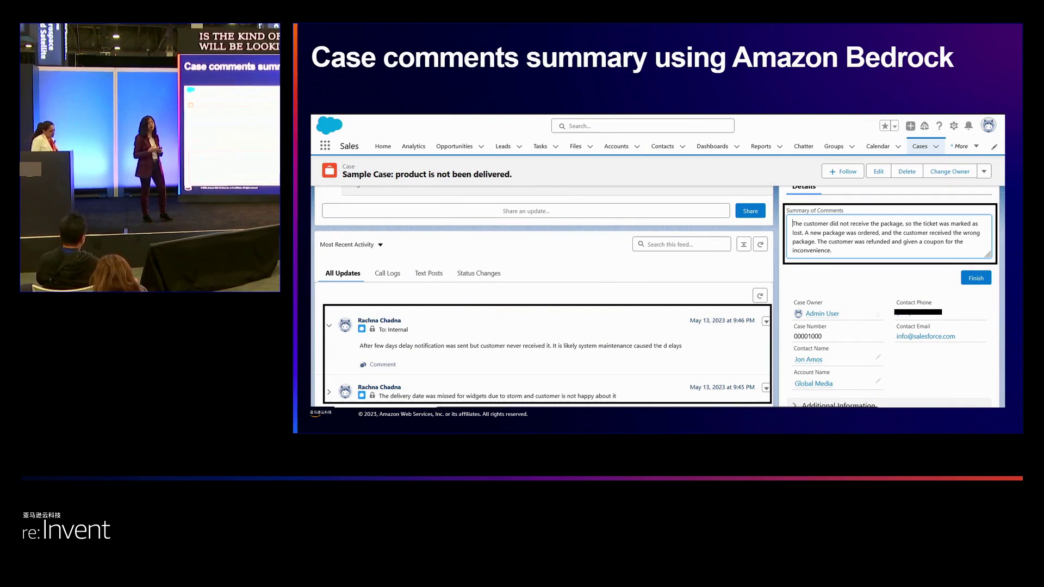Expand the favorites list dropdown arrow
The image size is (1044, 587).
[895, 126]
